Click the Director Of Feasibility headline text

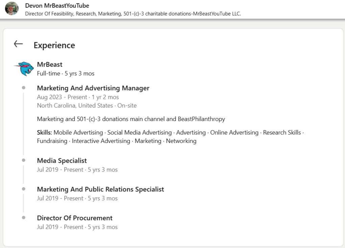tap(133, 13)
